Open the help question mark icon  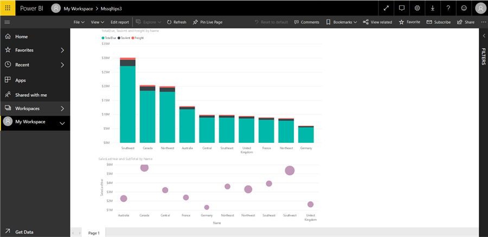448,8
